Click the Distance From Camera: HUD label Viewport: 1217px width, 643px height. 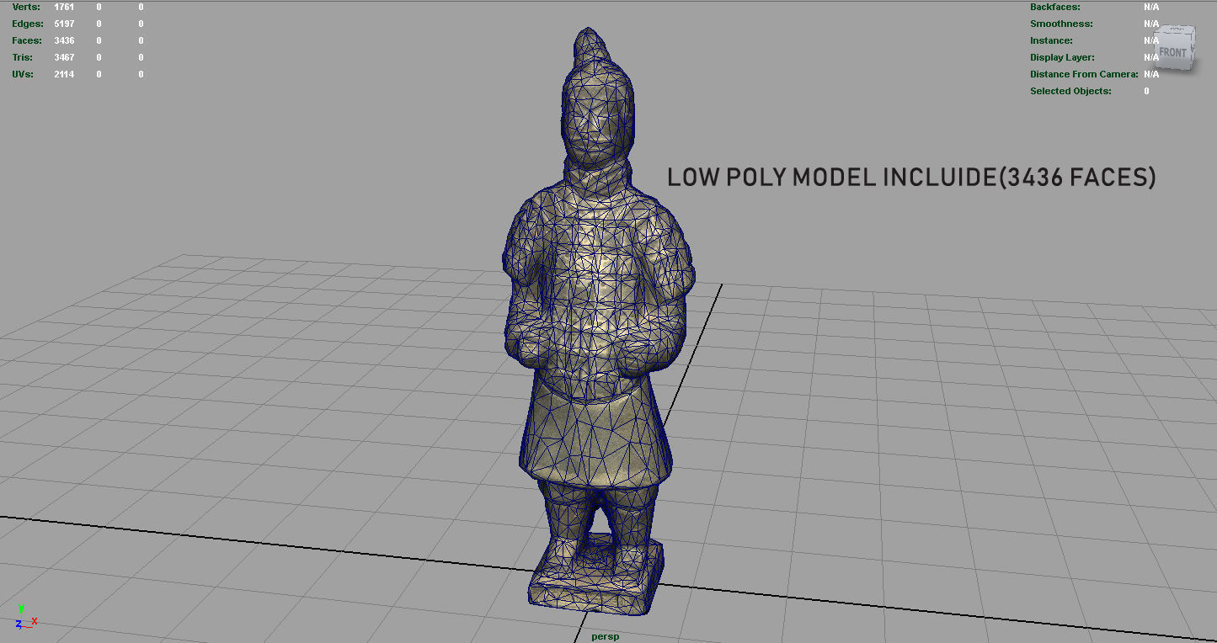(1084, 74)
